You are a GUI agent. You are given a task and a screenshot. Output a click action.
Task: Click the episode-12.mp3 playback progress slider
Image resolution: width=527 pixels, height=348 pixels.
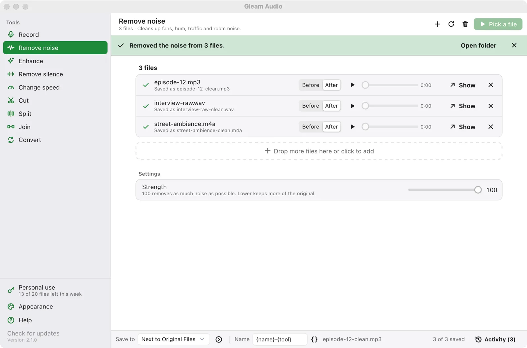click(390, 85)
